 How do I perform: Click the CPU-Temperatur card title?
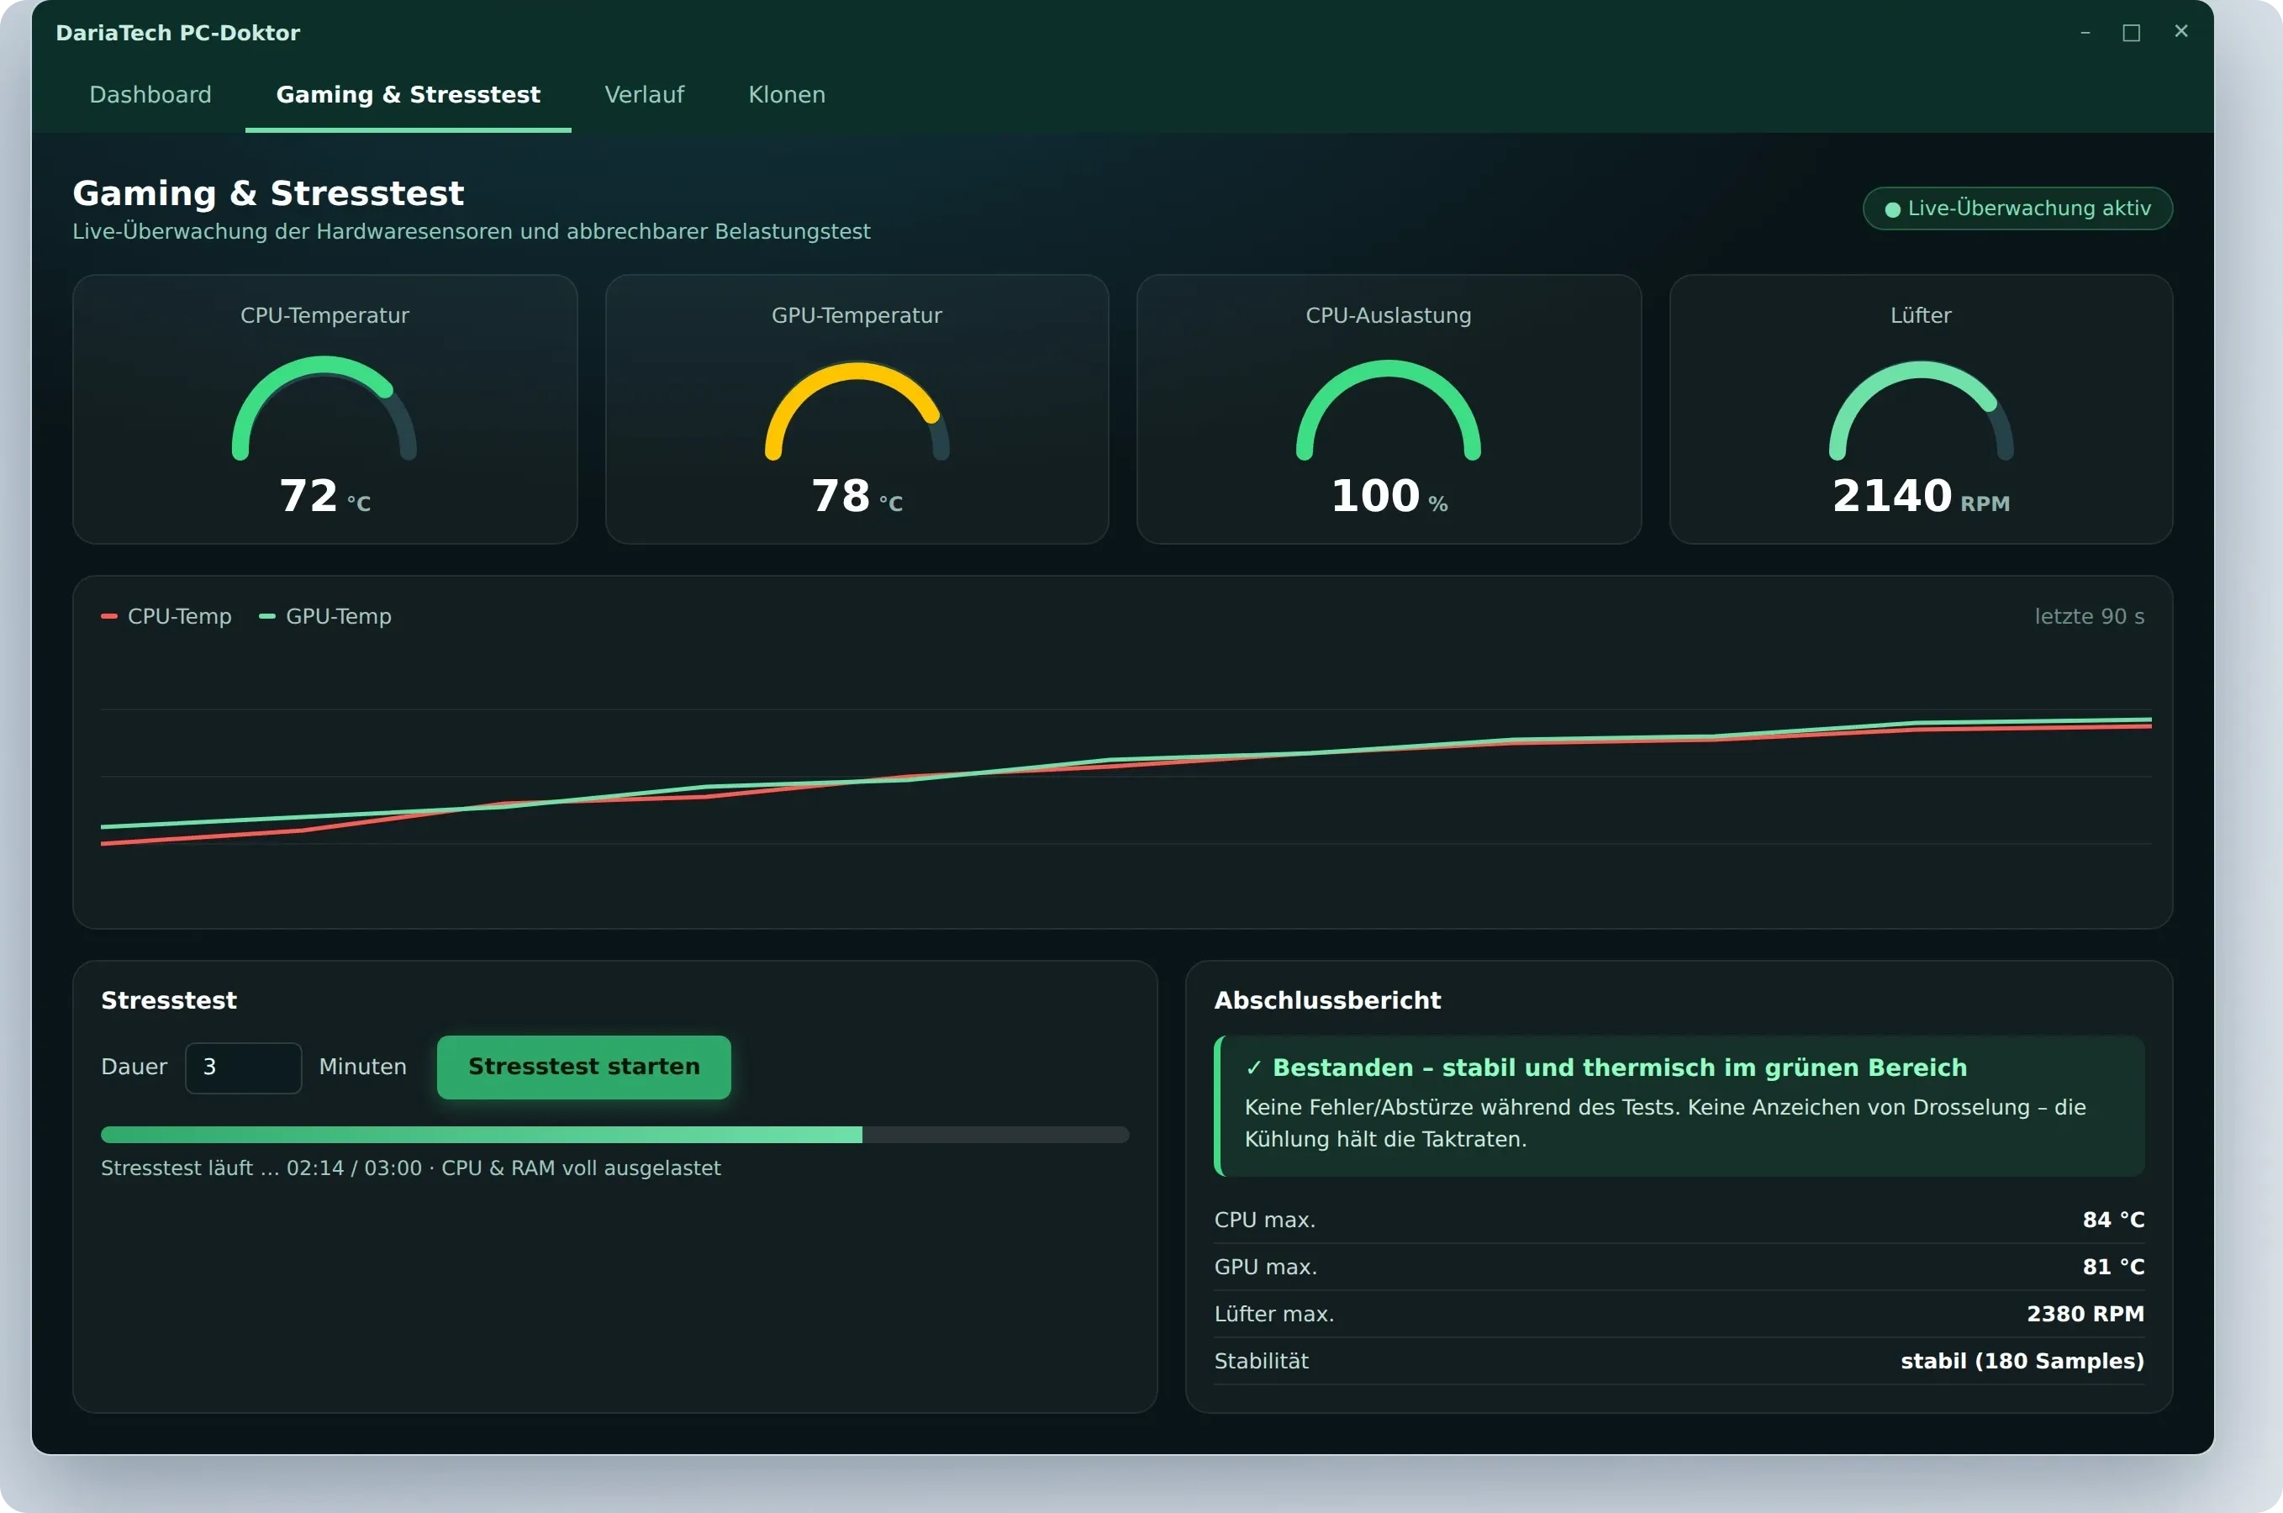click(324, 315)
